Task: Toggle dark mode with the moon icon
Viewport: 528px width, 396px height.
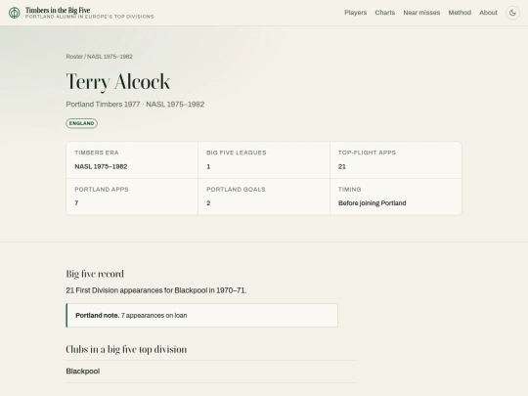Action: click(512, 13)
